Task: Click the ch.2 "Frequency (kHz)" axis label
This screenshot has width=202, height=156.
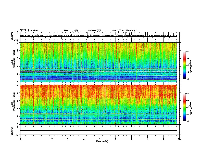Action: 14,101
